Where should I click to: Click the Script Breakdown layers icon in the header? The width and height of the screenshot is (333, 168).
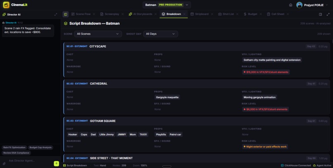click(66, 24)
